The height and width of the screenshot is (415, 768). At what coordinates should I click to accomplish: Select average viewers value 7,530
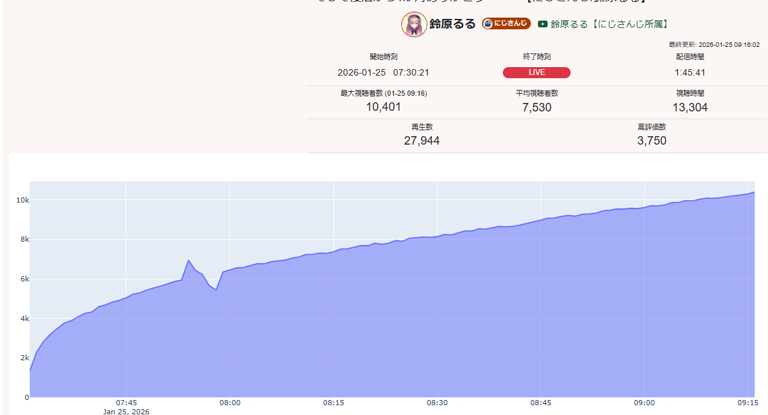point(536,107)
